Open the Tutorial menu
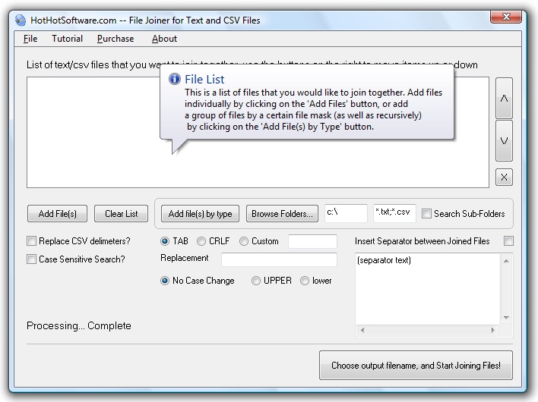 click(67, 39)
